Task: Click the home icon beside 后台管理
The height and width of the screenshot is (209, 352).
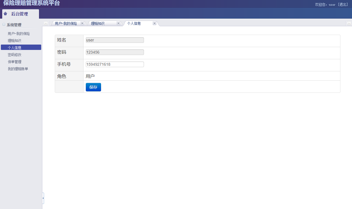Action: [5, 14]
